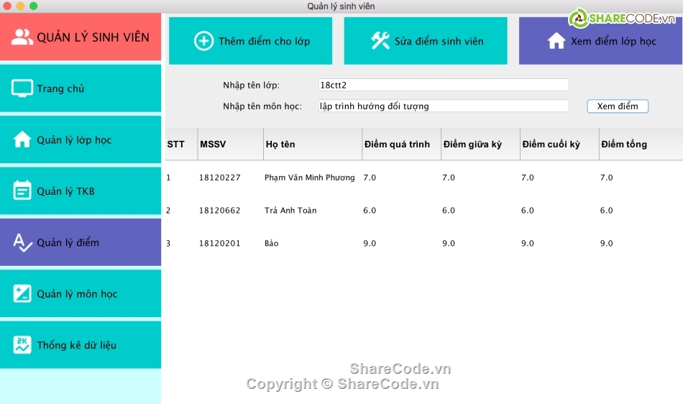Viewport: 683px width, 404px height.
Task: Click the wrench tools icon on Sửa điểm sinh viên
Action: click(380, 41)
